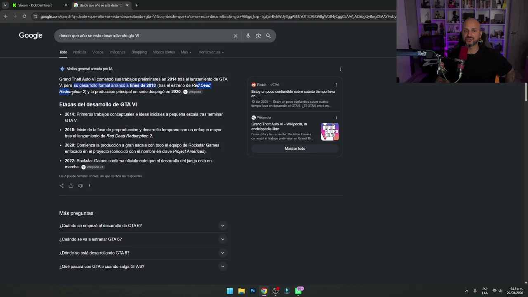
Task: Share the AI overview
Action: point(61,186)
